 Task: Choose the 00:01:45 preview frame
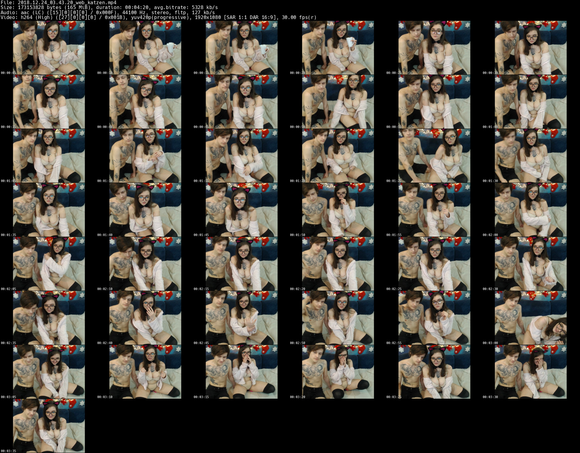pos(242,210)
